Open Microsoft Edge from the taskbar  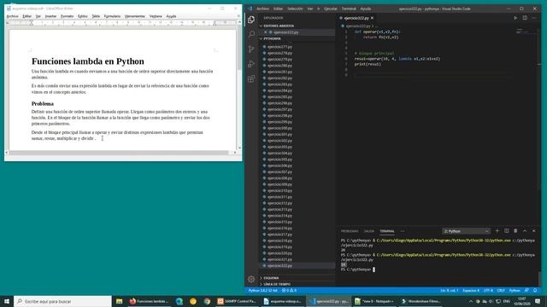pos(179,301)
